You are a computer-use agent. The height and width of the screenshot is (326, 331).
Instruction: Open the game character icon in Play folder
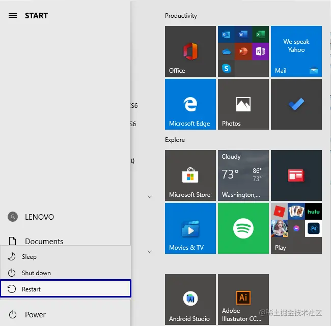[279, 228]
